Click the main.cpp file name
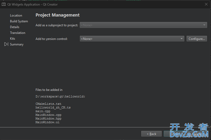This screenshot has width=211, height=140. (43, 111)
